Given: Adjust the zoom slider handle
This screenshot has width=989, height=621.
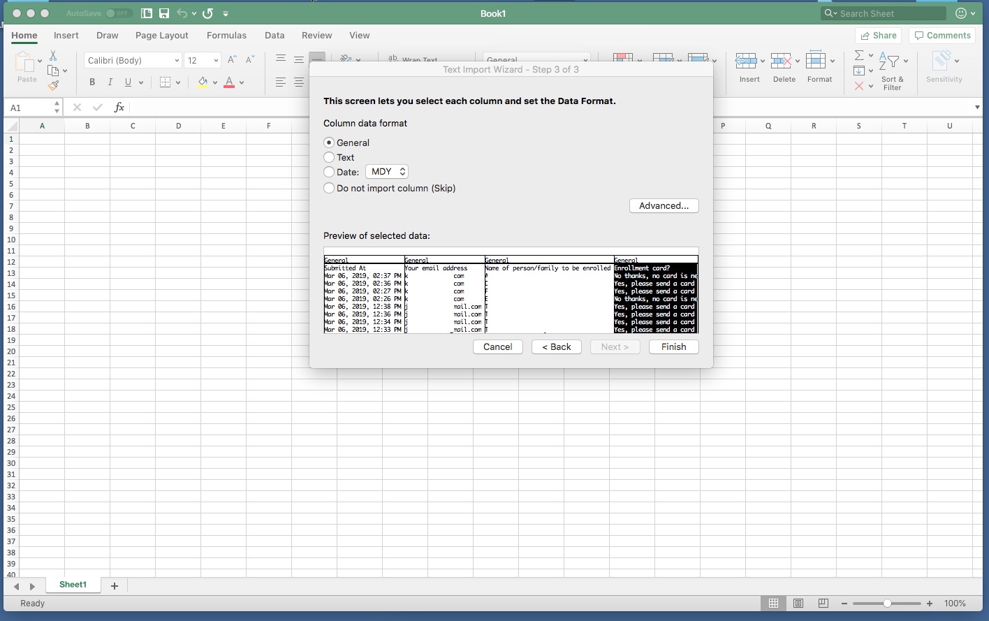Looking at the screenshot, I should pyautogui.click(x=887, y=604).
